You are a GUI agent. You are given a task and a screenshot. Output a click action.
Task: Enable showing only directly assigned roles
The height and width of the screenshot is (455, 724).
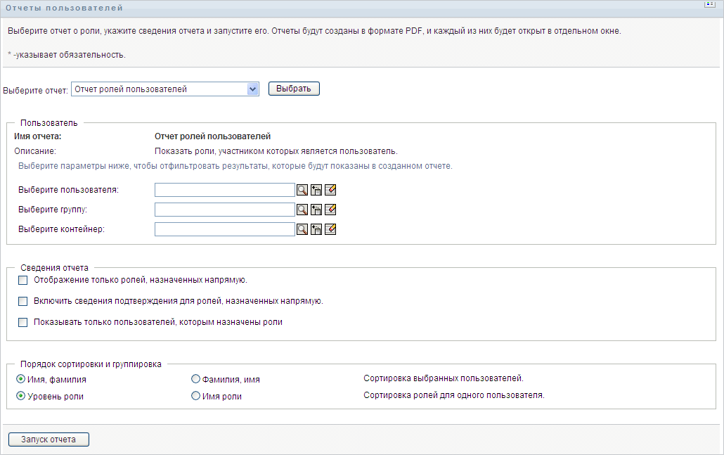[23, 280]
